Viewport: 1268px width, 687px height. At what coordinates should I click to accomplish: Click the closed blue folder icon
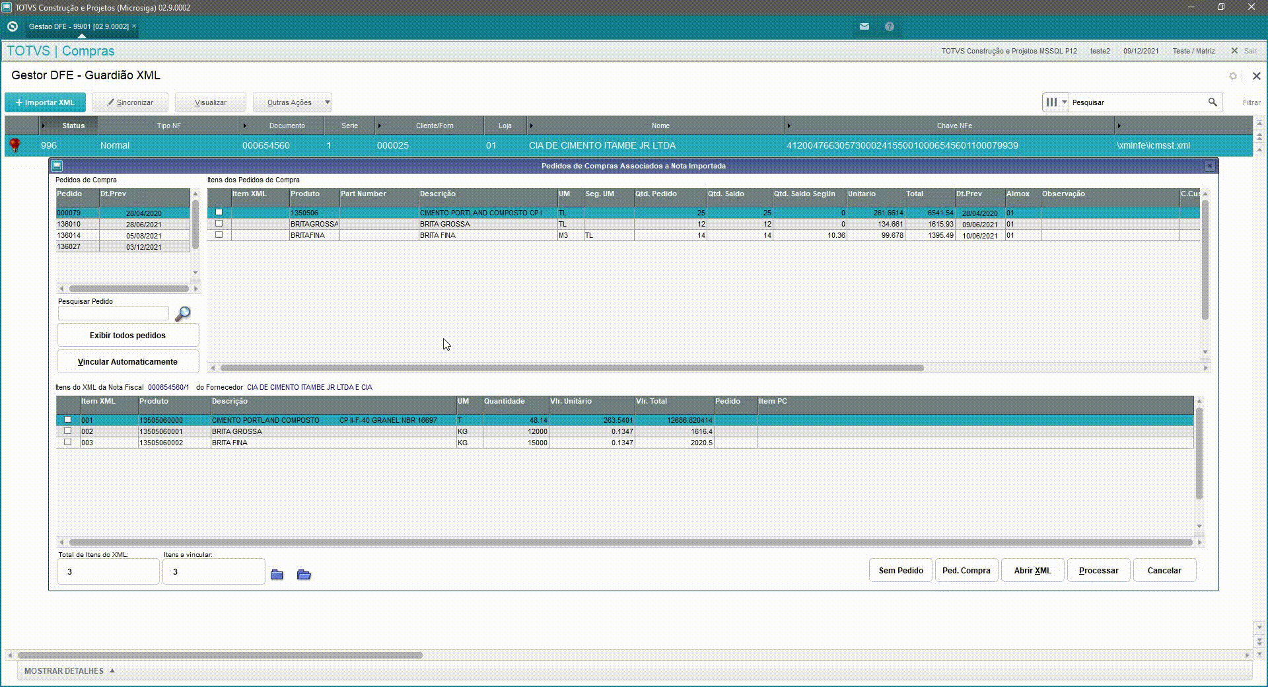(277, 575)
